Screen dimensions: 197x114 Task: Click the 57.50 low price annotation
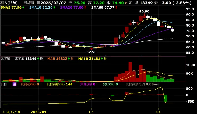point(92,52)
